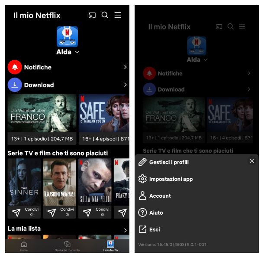Screen dimensions: 264x258
Task: Tap question-mark icon next to Aiuto
Action: (x=142, y=212)
